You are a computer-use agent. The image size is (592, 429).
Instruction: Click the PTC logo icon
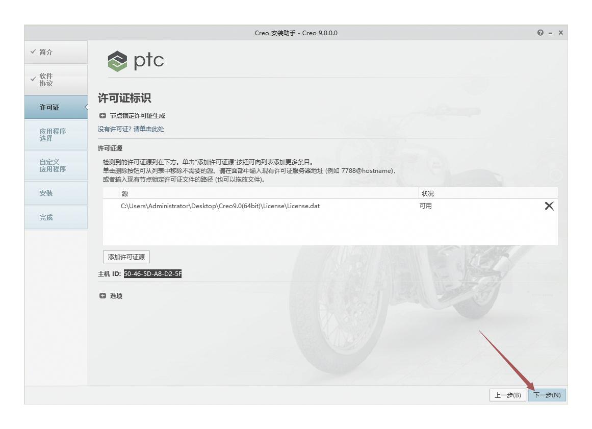click(118, 61)
